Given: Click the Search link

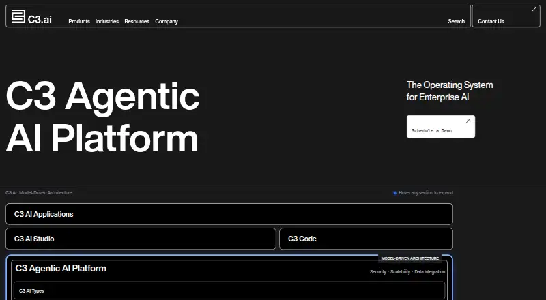Looking at the screenshot, I should (456, 21).
